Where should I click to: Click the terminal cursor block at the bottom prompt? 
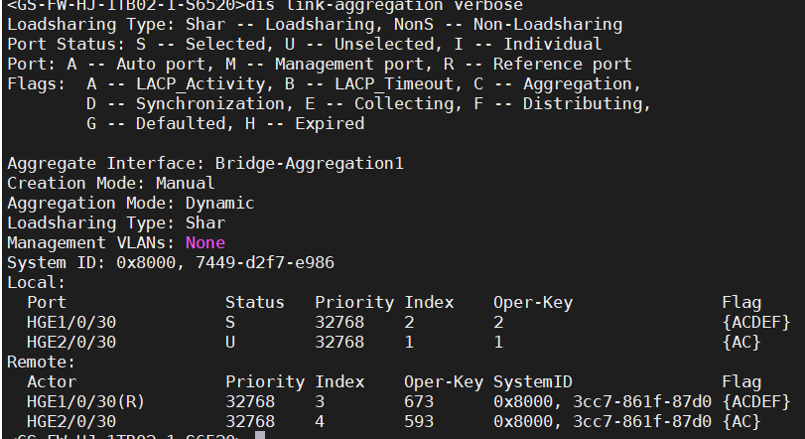[x=260, y=436]
